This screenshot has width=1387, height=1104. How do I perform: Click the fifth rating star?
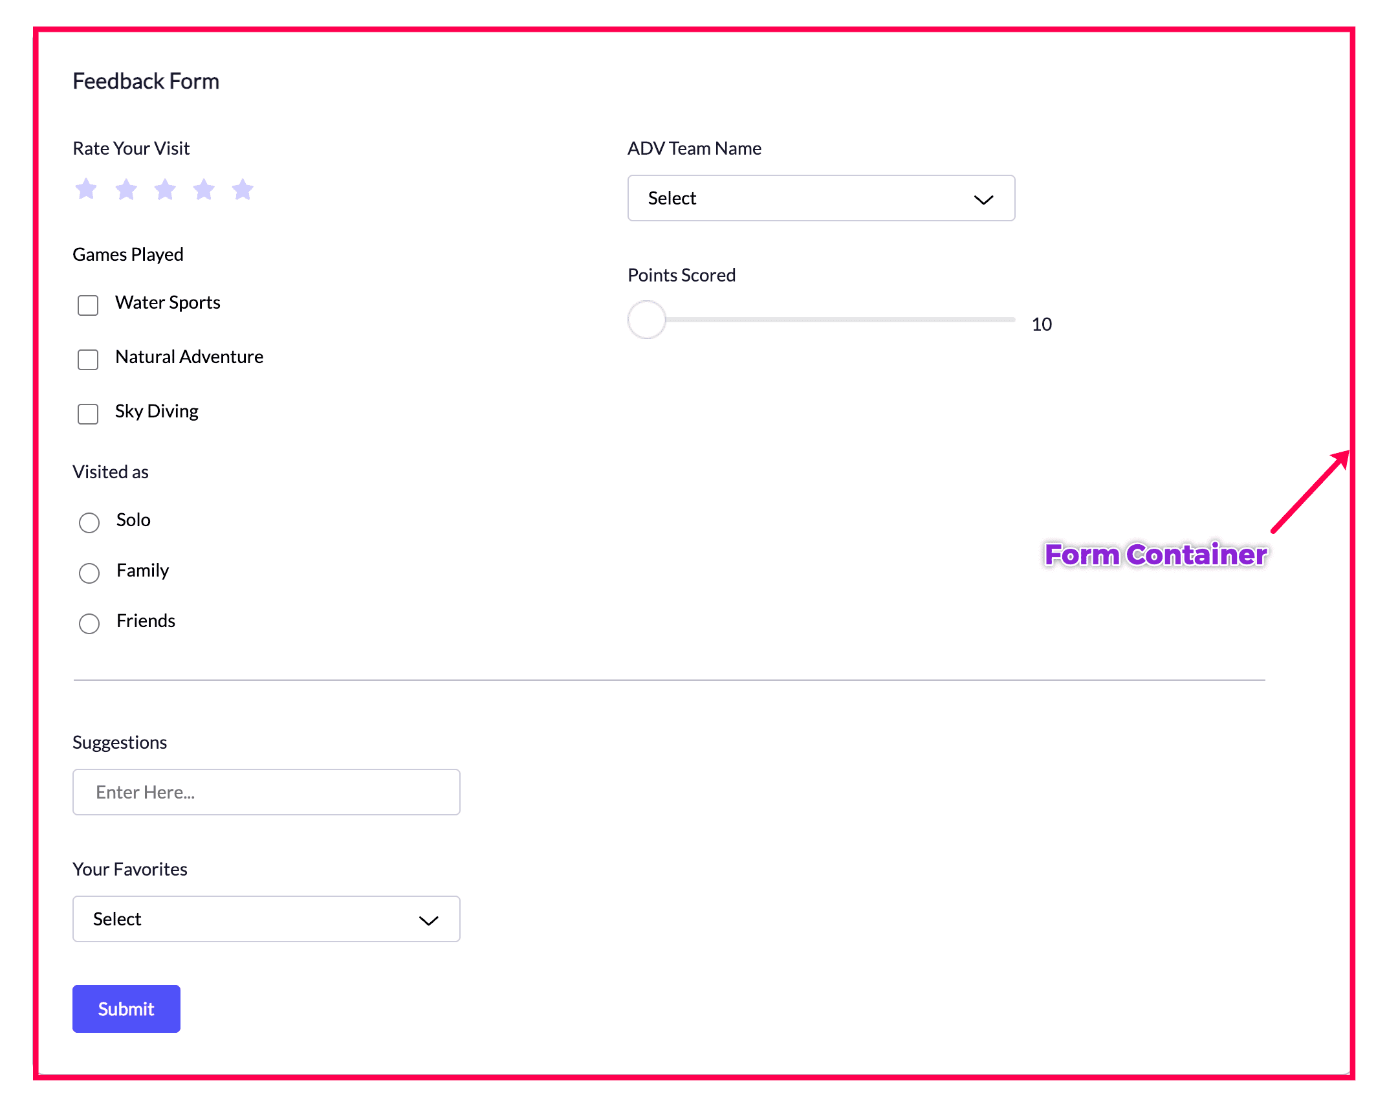(243, 190)
